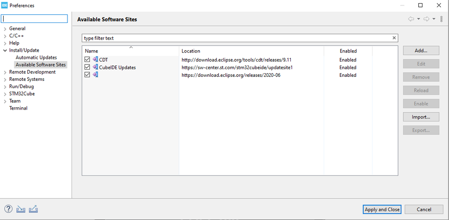Select the download.eclipse.org/releases/2020-06 URL

(x=231, y=75)
